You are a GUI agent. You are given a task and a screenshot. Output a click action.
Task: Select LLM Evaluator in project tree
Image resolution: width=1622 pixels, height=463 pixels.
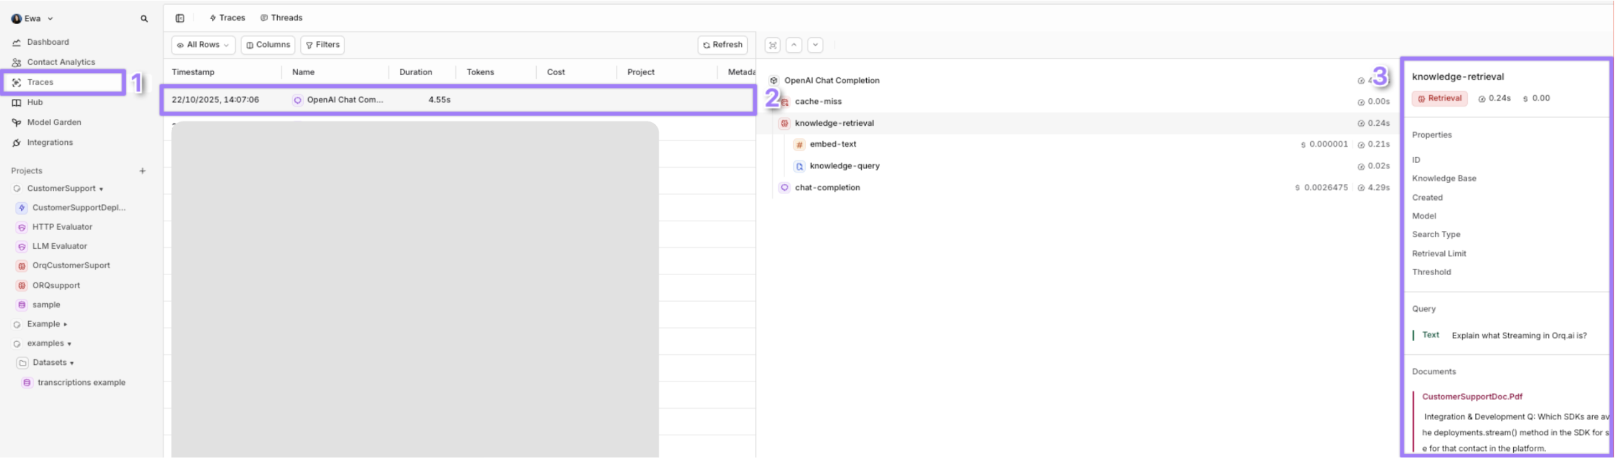[x=59, y=246]
